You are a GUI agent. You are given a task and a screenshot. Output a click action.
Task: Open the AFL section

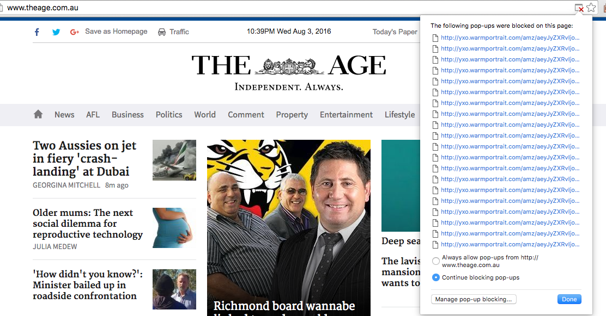(x=93, y=115)
